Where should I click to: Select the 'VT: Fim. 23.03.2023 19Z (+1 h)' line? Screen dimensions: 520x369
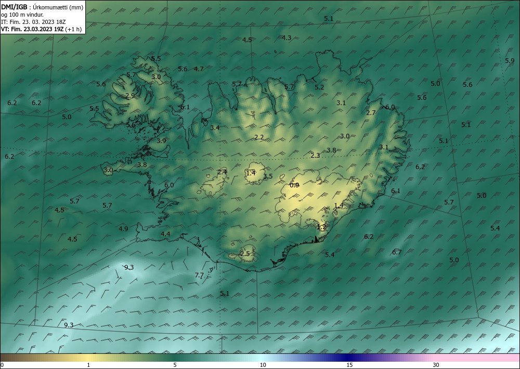coord(42,29)
